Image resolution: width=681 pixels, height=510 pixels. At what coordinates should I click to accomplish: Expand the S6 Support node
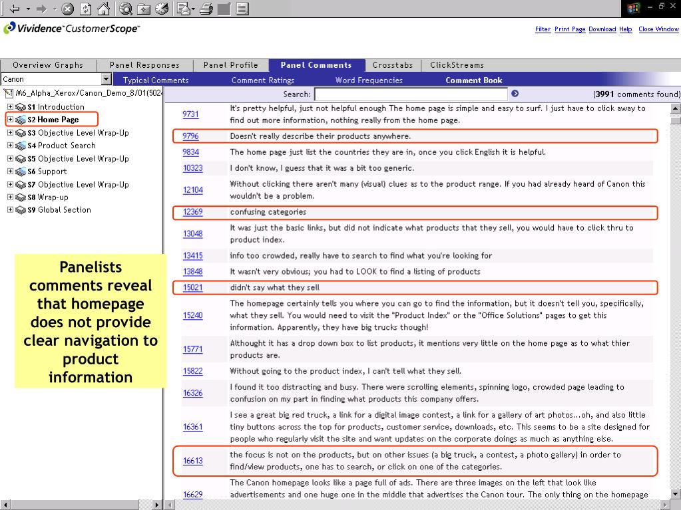(x=10, y=171)
